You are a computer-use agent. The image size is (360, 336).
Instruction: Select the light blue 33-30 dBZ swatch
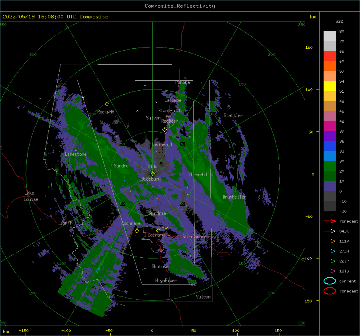(330, 156)
